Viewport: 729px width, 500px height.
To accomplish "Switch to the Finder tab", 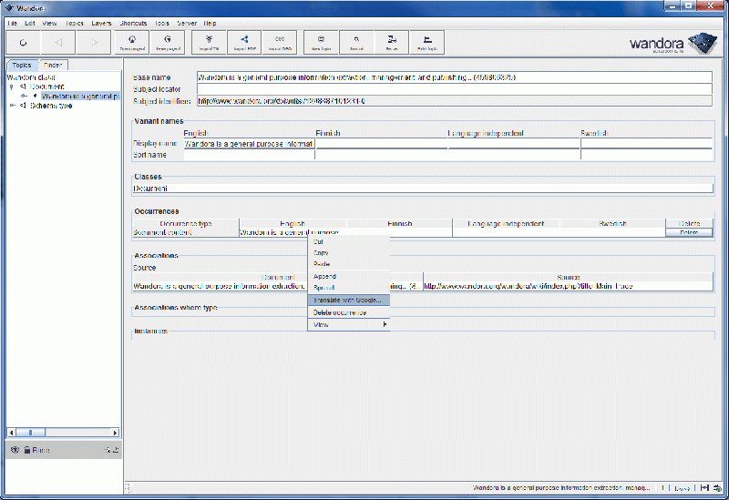I will coord(53,66).
